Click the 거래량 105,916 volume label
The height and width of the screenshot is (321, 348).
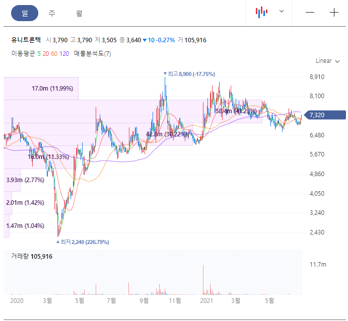(x=32, y=257)
